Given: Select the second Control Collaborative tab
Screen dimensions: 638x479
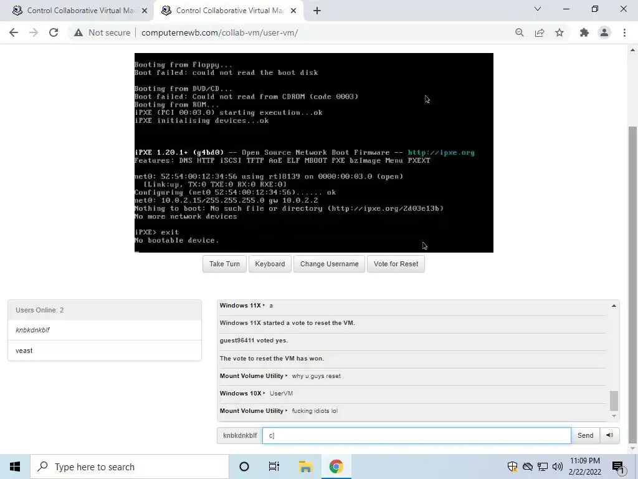Looking at the screenshot, I should click(228, 11).
